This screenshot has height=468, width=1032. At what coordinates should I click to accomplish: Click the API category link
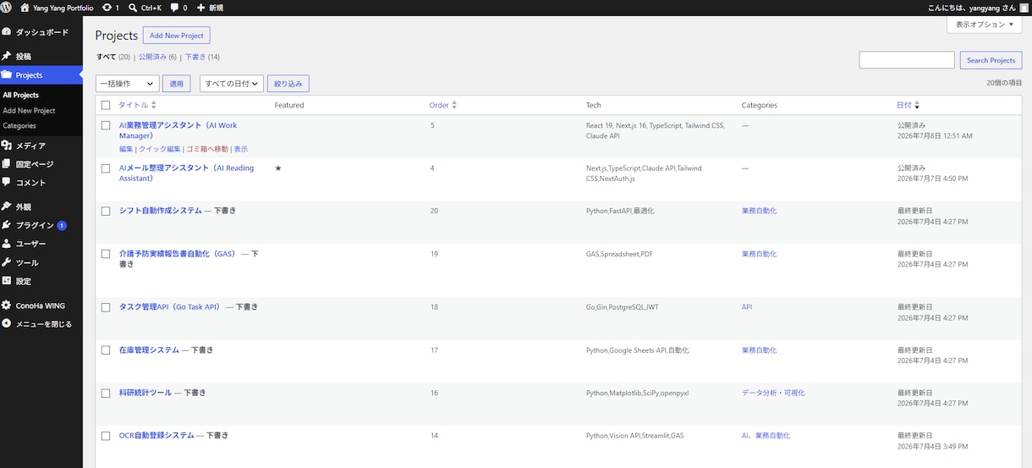click(x=747, y=307)
